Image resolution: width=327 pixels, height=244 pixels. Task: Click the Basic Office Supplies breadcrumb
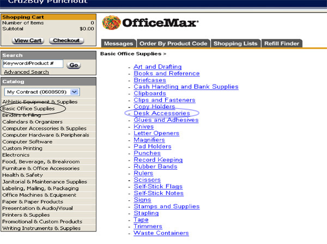131,54
